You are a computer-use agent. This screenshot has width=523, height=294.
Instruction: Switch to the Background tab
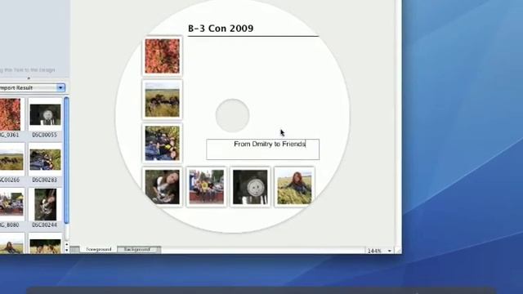tap(137, 249)
